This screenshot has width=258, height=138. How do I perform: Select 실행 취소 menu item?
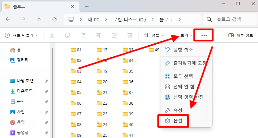pos(186,50)
